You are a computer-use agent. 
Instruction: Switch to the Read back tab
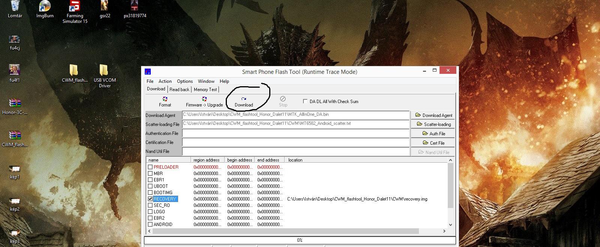coord(179,90)
